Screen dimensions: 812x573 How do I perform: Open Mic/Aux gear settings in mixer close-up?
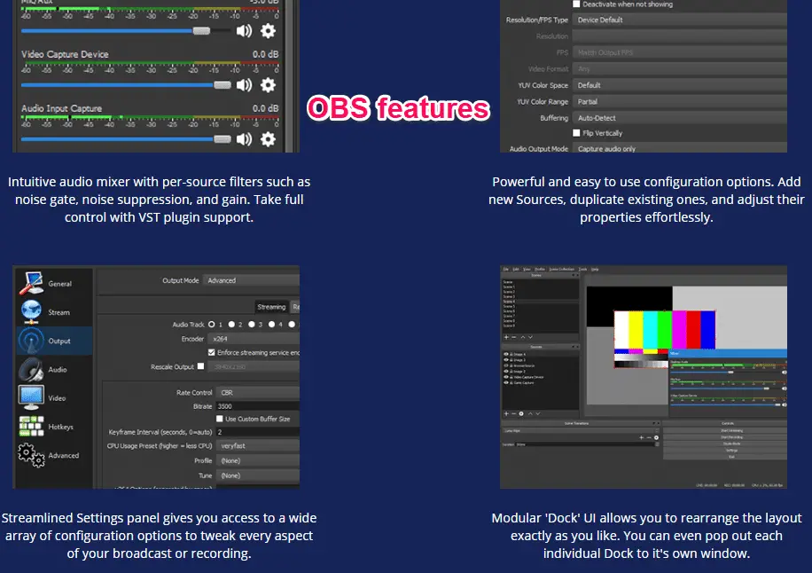(268, 31)
